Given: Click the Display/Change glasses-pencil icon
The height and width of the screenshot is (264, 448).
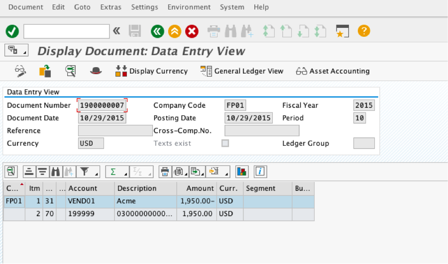Looking at the screenshot, I should pyautogui.click(x=20, y=71).
